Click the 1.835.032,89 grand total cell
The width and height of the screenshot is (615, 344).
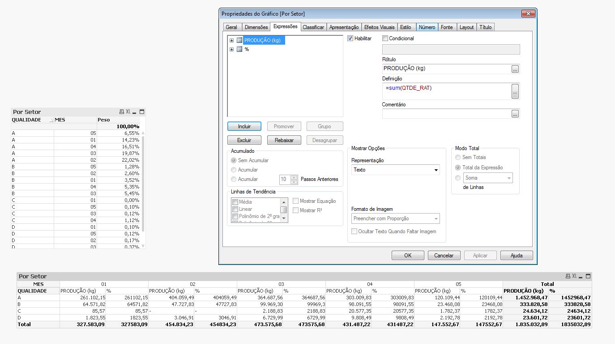[x=526, y=324]
